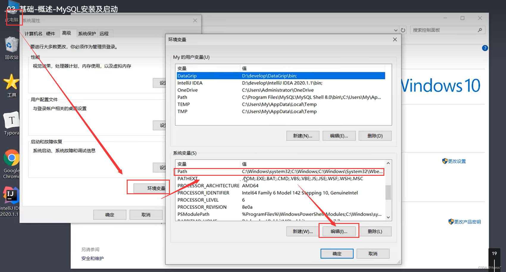Click 删除(D) for user variables
The image size is (506, 272).
tap(375, 136)
